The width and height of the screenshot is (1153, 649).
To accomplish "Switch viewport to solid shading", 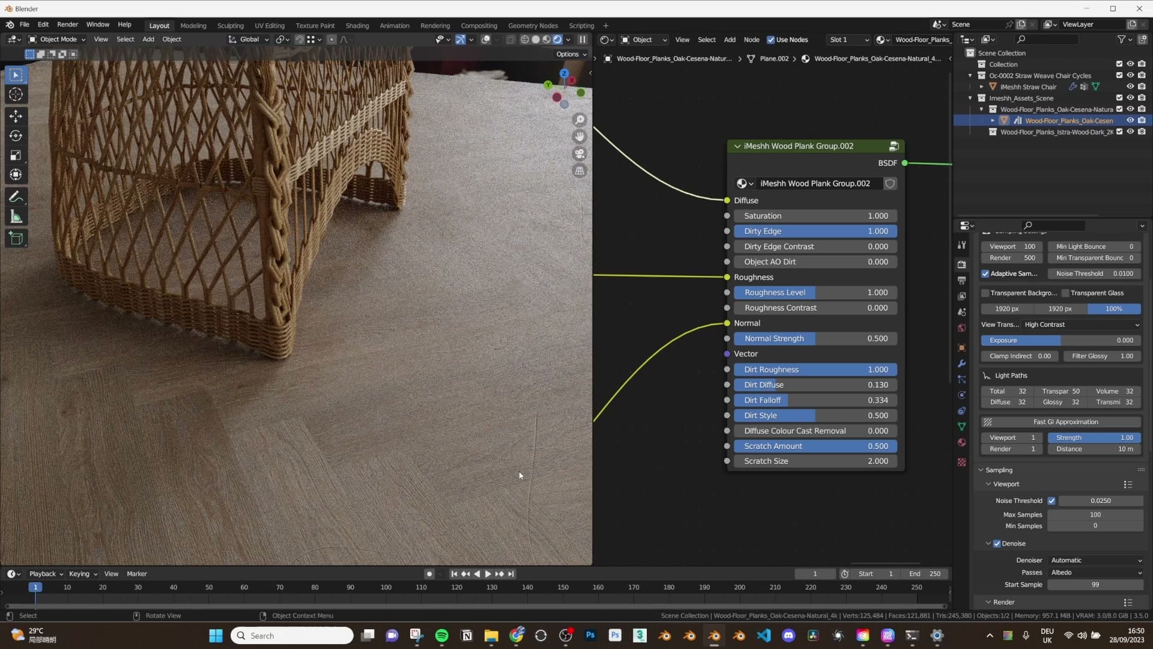I will pyautogui.click(x=536, y=40).
